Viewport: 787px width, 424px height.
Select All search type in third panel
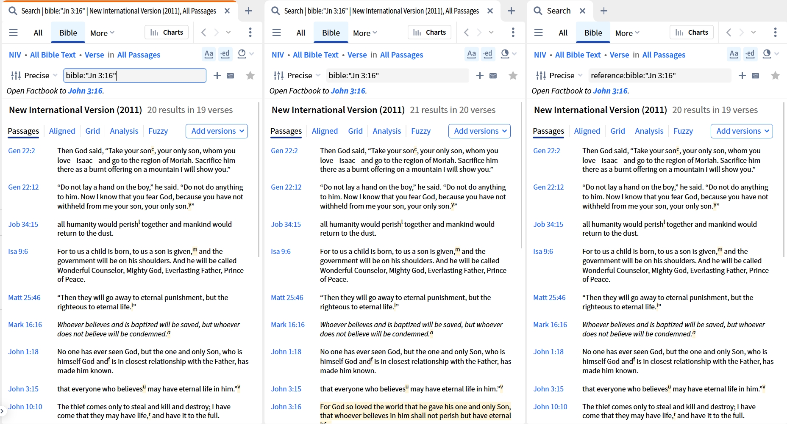pyautogui.click(x=563, y=33)
